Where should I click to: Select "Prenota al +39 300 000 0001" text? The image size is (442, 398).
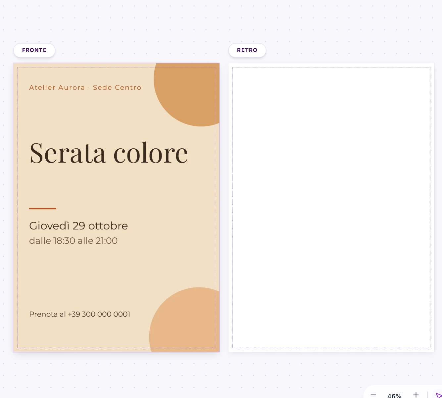(79, 314)
